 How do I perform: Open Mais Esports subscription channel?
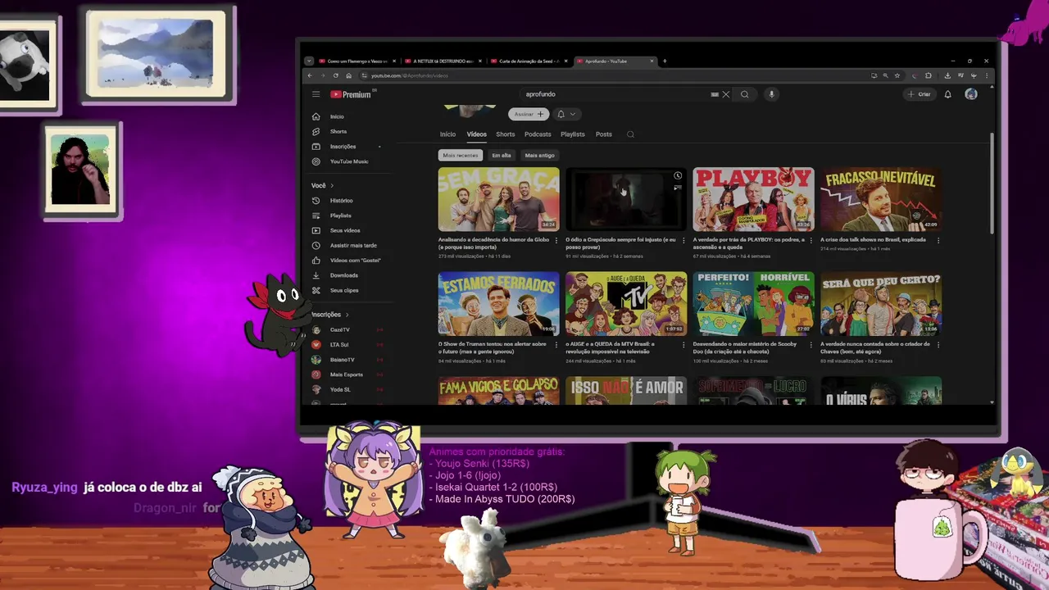pyautogui.click(x=345, y=374)
